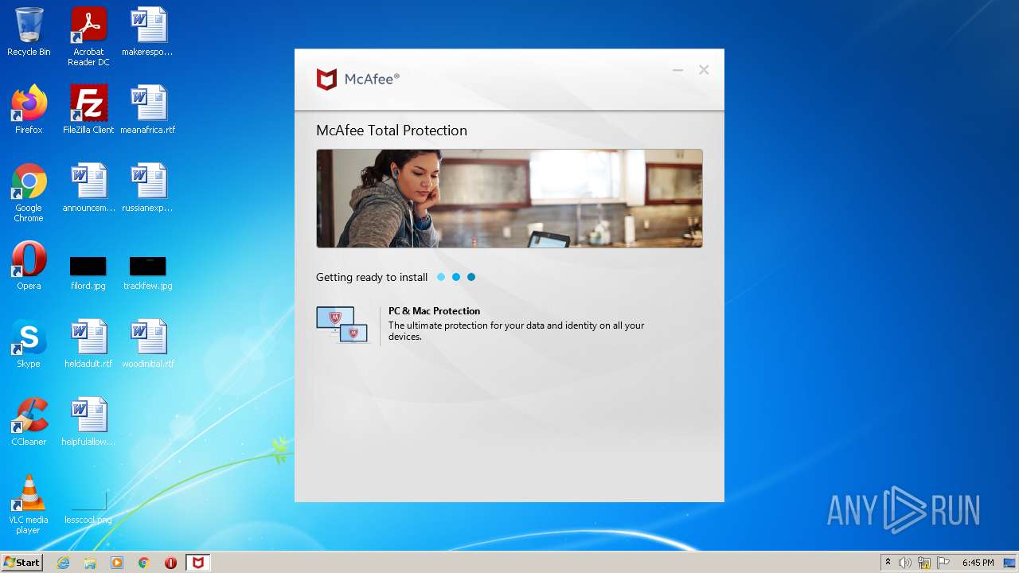1019x573 pixels.
Task: Select the helpfulallow... document icon
Action: click(88, 422)
